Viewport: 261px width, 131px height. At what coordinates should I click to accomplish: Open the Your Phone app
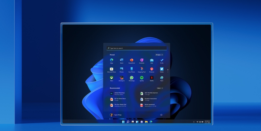(x=132, y=70)
